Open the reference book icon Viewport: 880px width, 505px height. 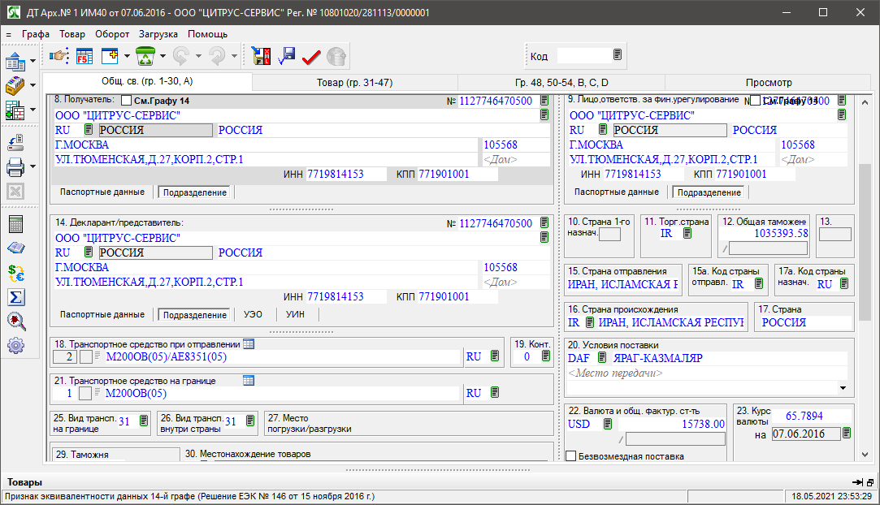click(x=15, y=248)
